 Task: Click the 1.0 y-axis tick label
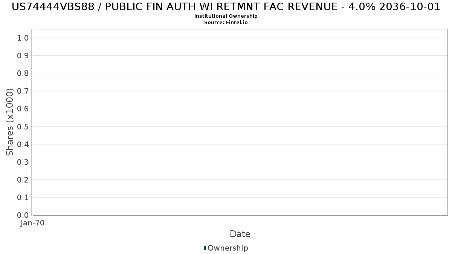coord(23,38)
